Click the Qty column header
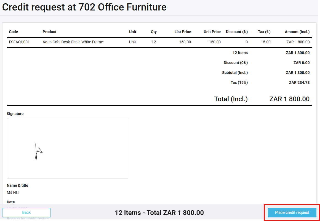320x221 pixels. click(154, 32)
